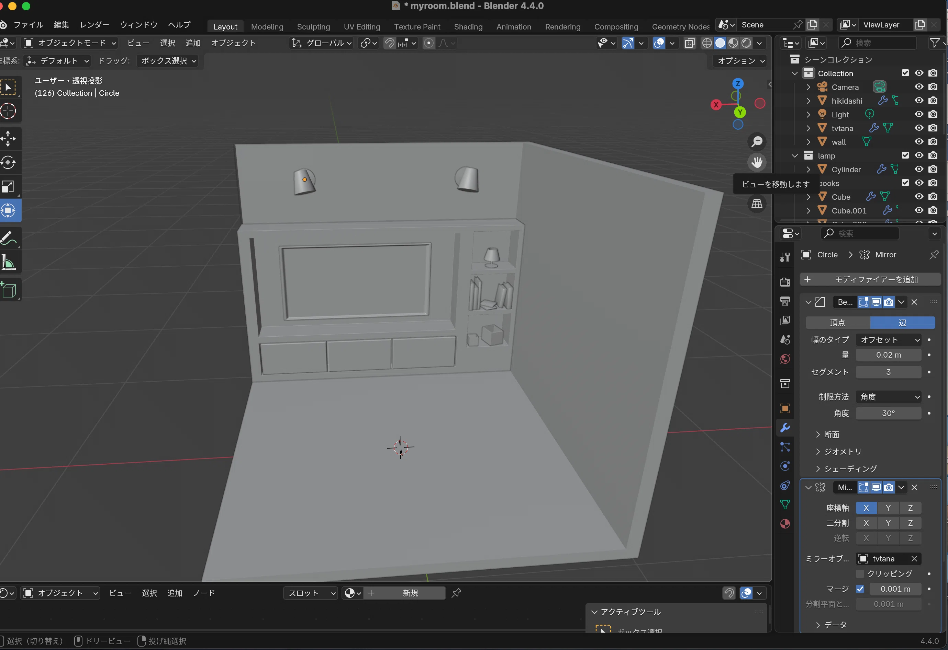Expand the tvtana tree item

(808, 128)
